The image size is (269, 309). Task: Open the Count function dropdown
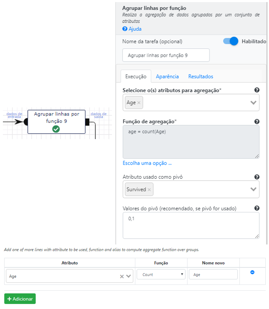tap(161, 274)
